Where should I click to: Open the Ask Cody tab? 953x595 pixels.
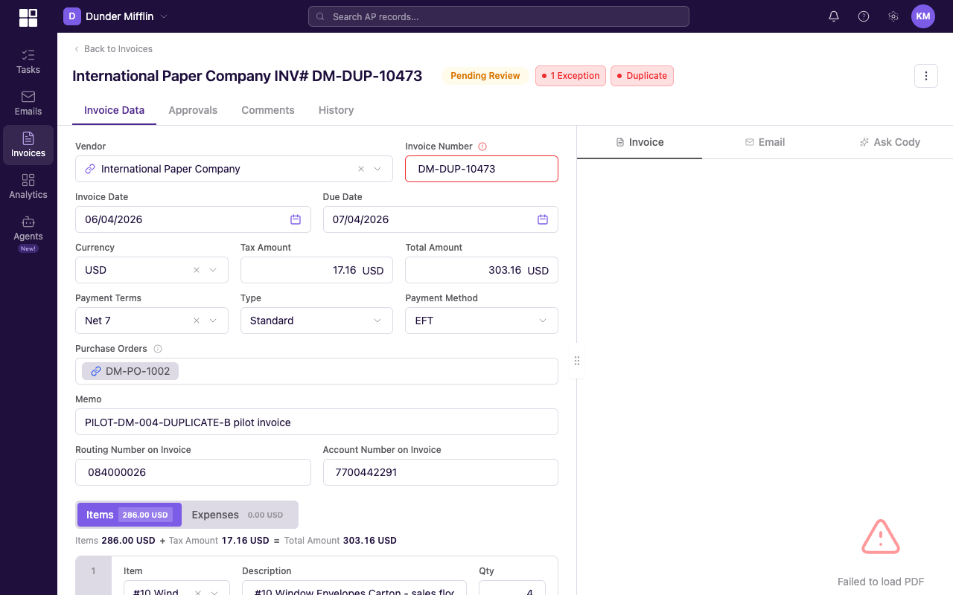click(890, 142)
